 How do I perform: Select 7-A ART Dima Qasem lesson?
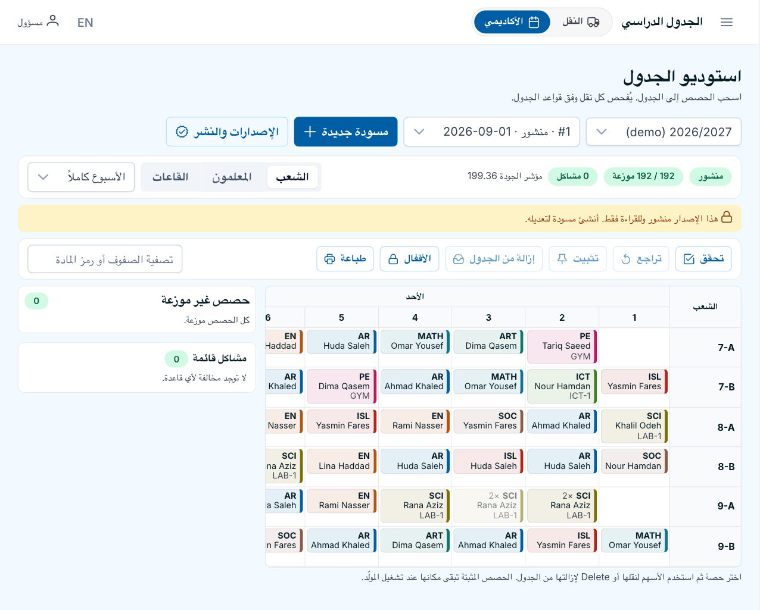pyautogui.click(x=488, y=342)
